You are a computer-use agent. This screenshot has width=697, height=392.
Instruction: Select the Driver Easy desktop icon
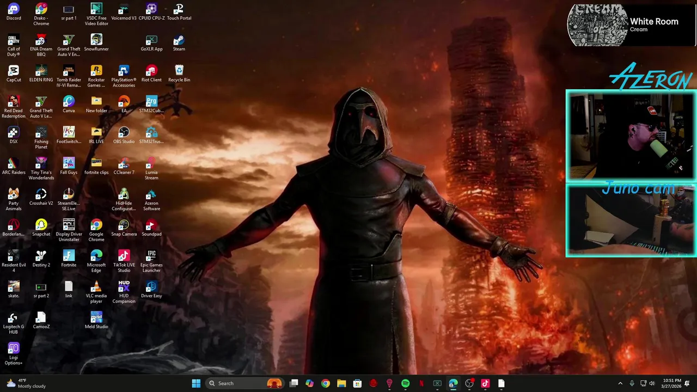(x=151, y=290)
